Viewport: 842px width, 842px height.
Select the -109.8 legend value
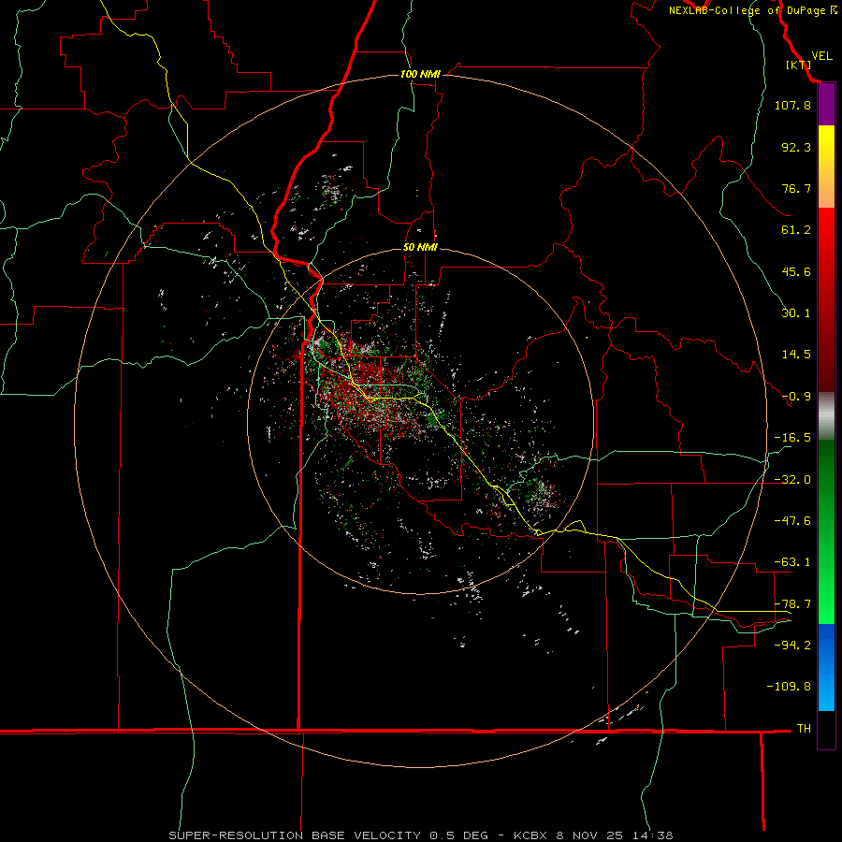[x=789, y=687]
